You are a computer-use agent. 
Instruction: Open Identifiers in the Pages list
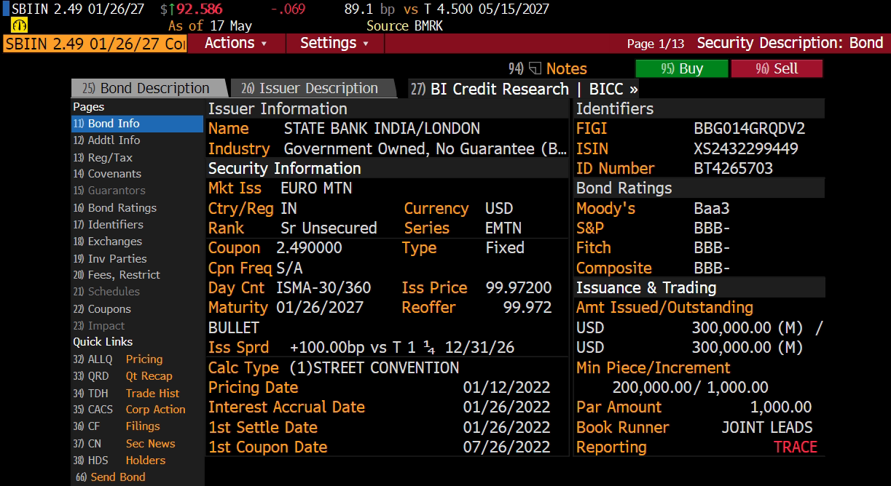point(108,225)
